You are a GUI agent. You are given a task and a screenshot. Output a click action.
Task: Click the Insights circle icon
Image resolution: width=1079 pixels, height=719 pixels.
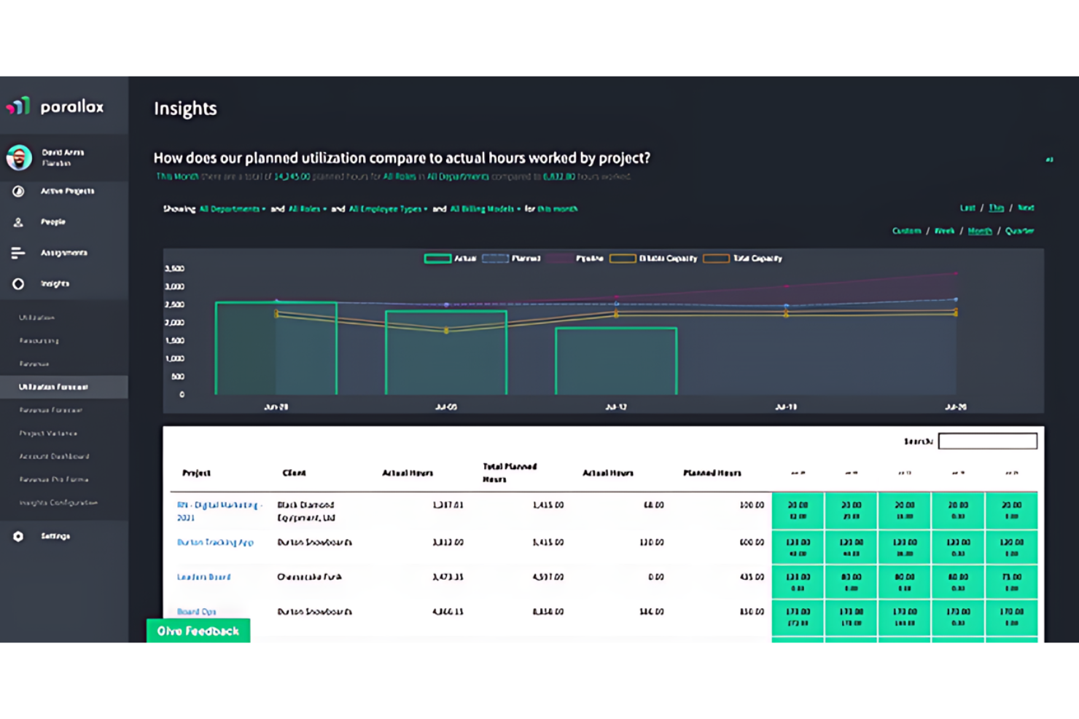(18, 284)
